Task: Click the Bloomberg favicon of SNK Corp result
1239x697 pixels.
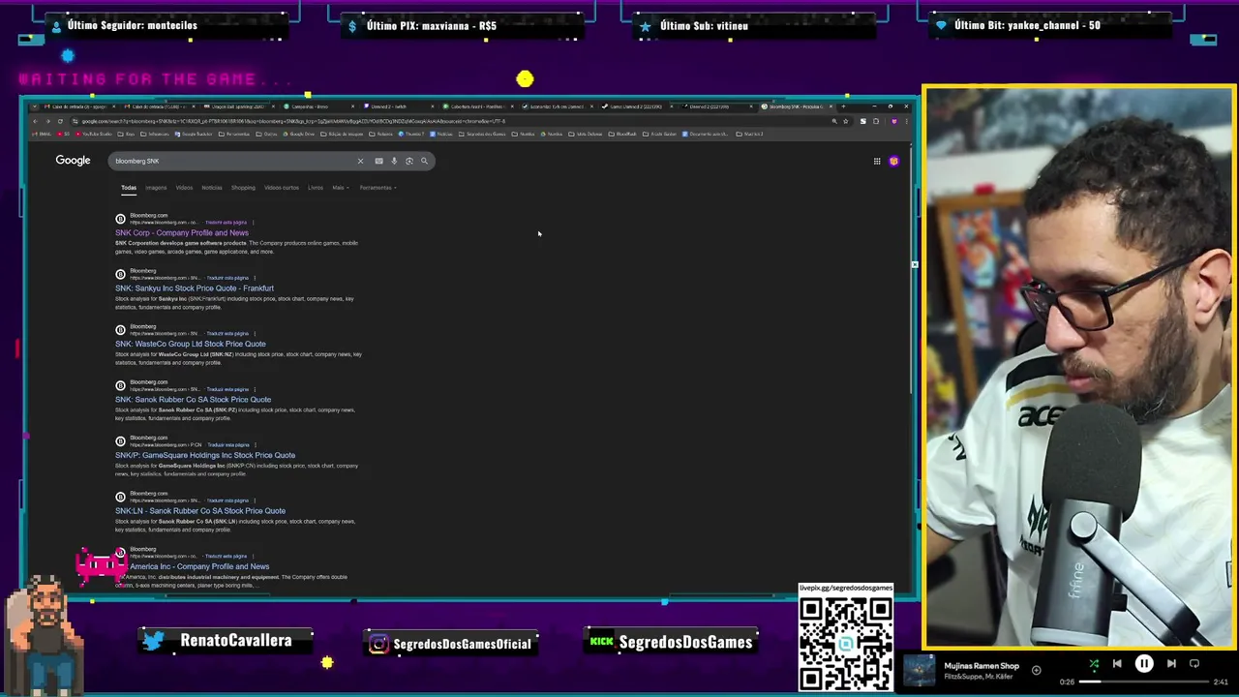Action: coord(120,219)
